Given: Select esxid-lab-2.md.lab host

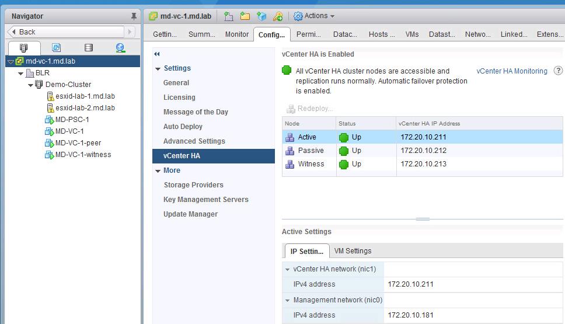Looking at the screenshot, I should [x=85, y=108].
